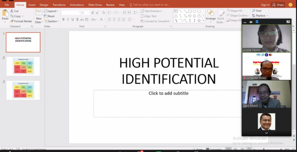This screenshot has height=152, width=297.
Task: Switch to the Insert ribbon tab
Action: point(32,5)
